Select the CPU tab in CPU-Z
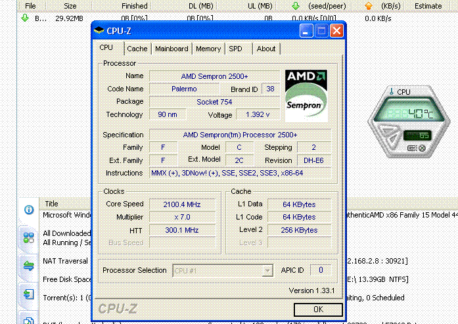Viewport: 458px width, 324px height. click(x=106, y=47)
